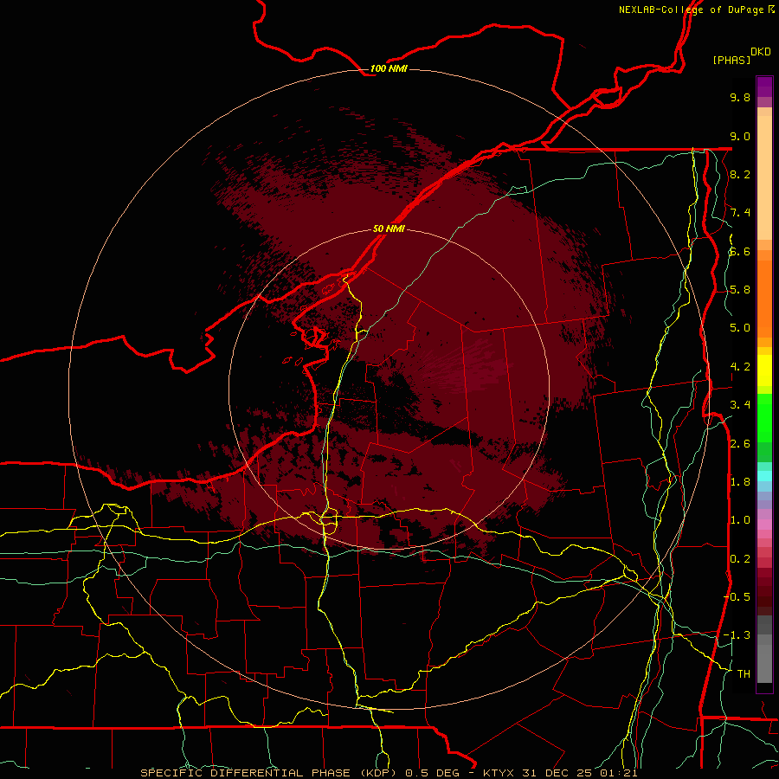Pick the pink segment beside the 1.0 label
This screenshot has width=779, height=779.
point(764,525)
